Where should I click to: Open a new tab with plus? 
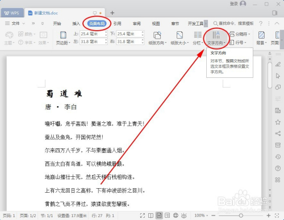[112, 13]
